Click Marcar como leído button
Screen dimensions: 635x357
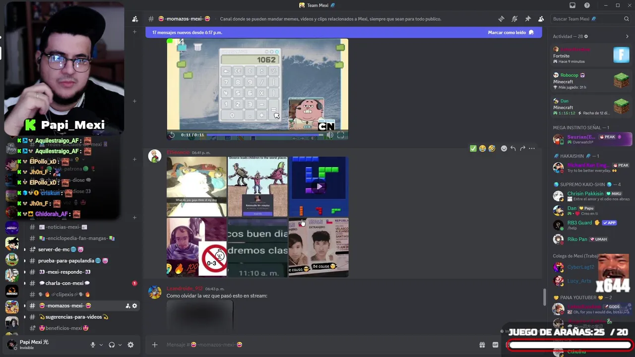point(510,32)
